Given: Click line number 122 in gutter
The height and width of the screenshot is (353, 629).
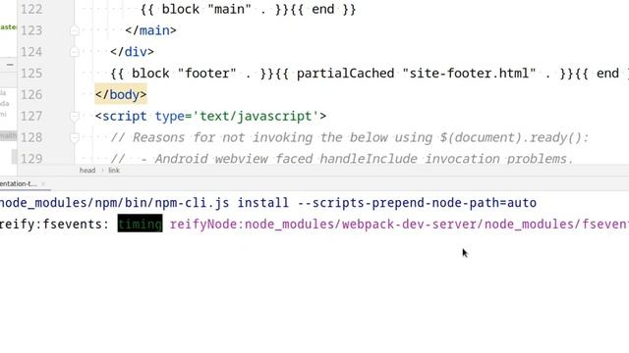Looking at the screenshot, I should pyautogui.click(x=31, y=9).
